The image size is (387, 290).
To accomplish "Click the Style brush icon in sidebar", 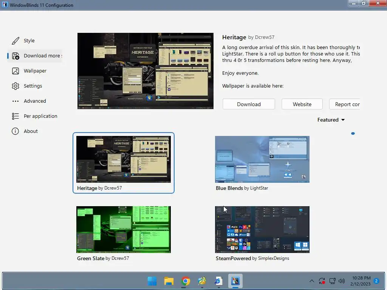I will click(x=15, y=41).
